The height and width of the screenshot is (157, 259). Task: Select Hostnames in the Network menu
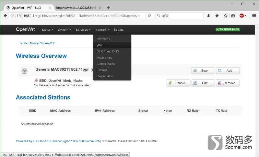pyautogui.click(x=112, y=58)
